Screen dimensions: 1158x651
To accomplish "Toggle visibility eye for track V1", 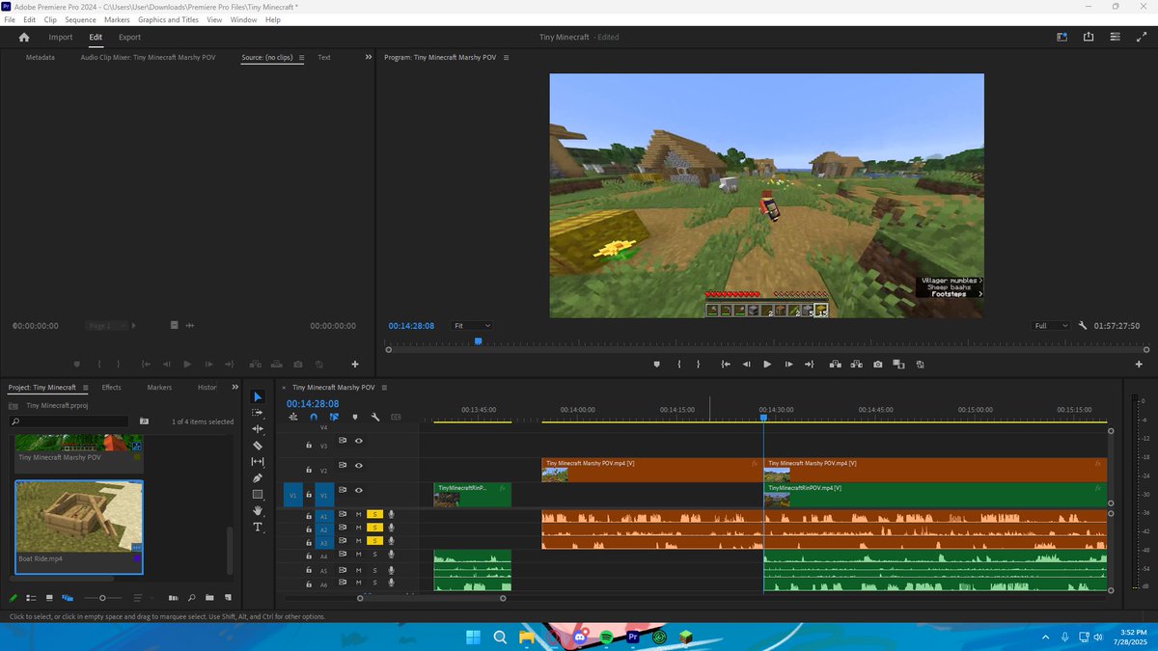I will coord(358,490).
